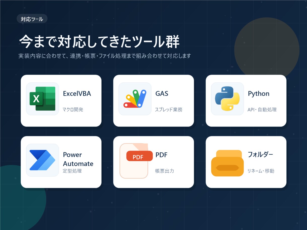Click the ExcelVBA card title
Screen dimensions: 307x230
point(77,94)
